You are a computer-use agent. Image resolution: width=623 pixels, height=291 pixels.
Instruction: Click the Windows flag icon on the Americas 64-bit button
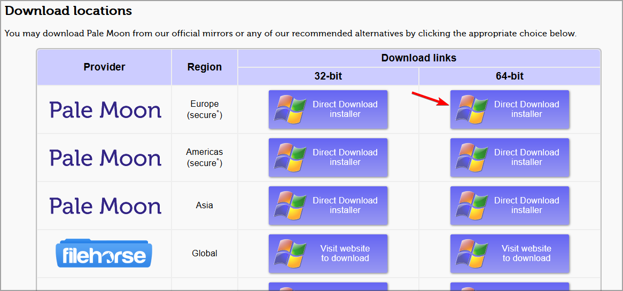click(x=472, y=157)
